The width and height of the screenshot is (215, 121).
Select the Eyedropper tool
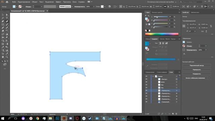point(3,47)
